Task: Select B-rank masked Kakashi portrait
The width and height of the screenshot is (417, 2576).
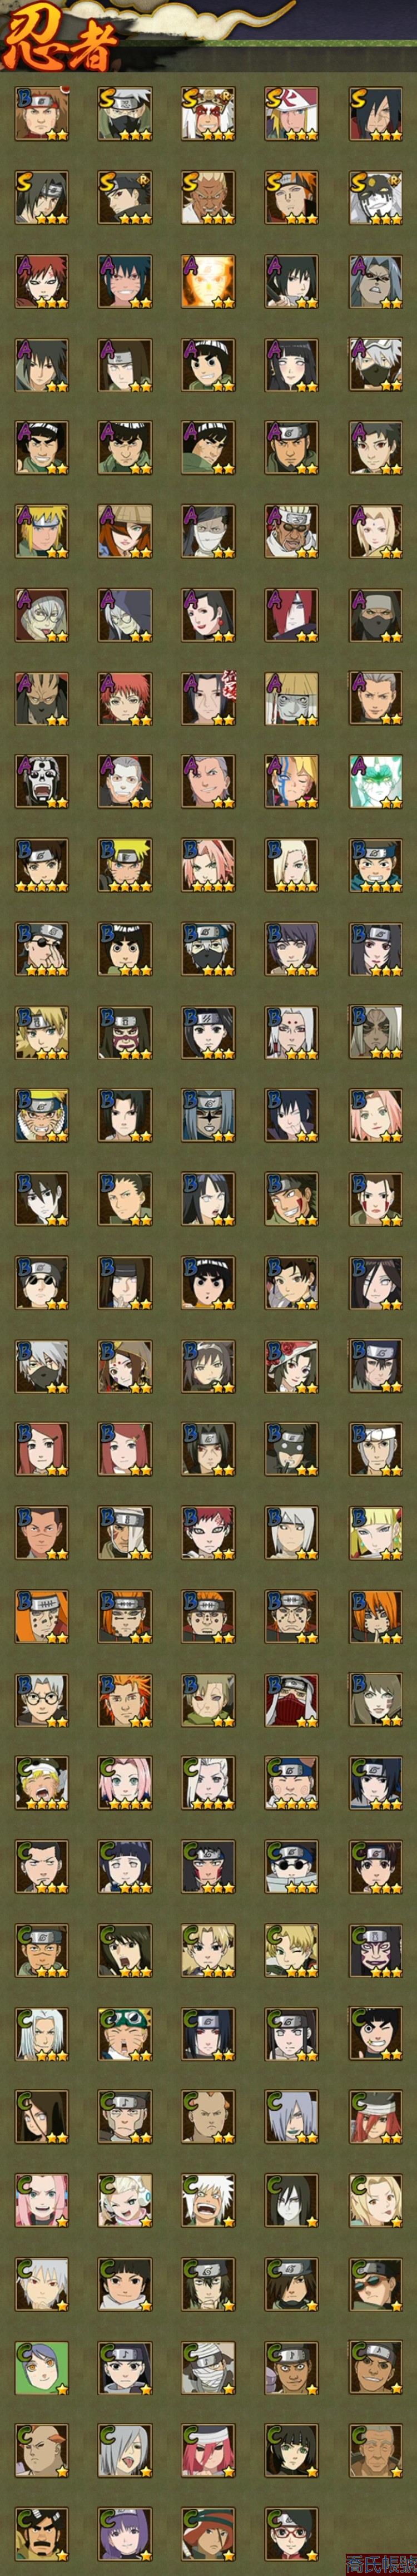Action: click(208, 949)
